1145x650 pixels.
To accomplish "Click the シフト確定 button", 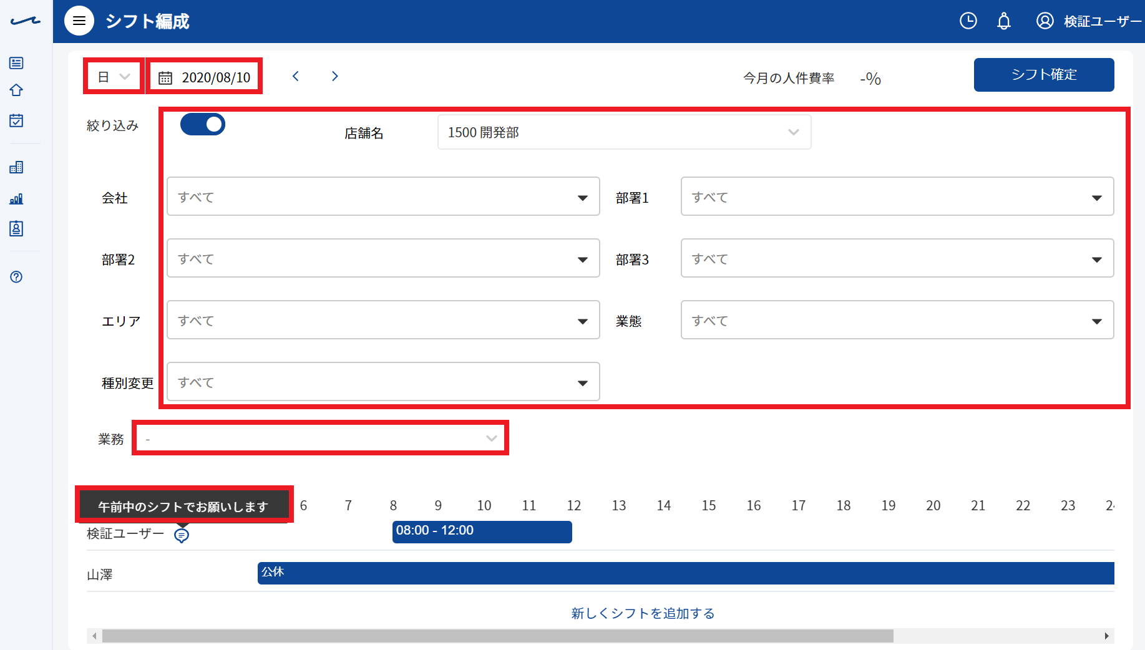I will [x=1044, y=75].
